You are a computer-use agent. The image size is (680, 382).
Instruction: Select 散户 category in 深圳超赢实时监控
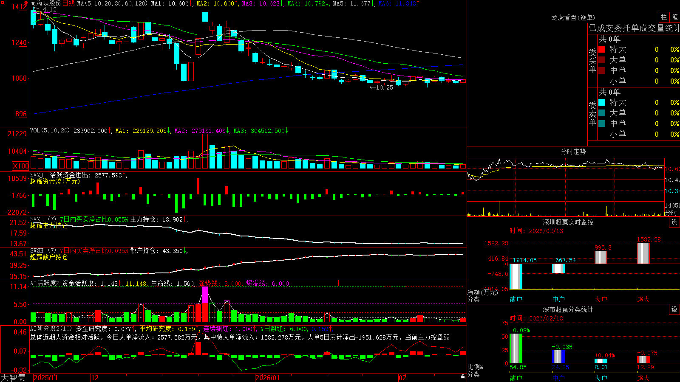coord(516,299)
